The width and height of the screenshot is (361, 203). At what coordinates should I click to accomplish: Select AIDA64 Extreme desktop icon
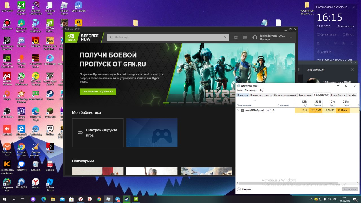(x=7, y=79)
